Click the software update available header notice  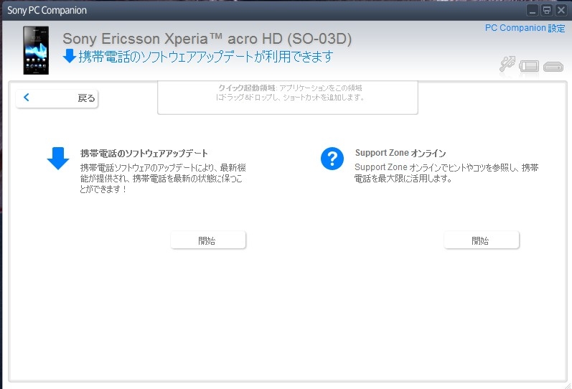click(x=206, y=57)
